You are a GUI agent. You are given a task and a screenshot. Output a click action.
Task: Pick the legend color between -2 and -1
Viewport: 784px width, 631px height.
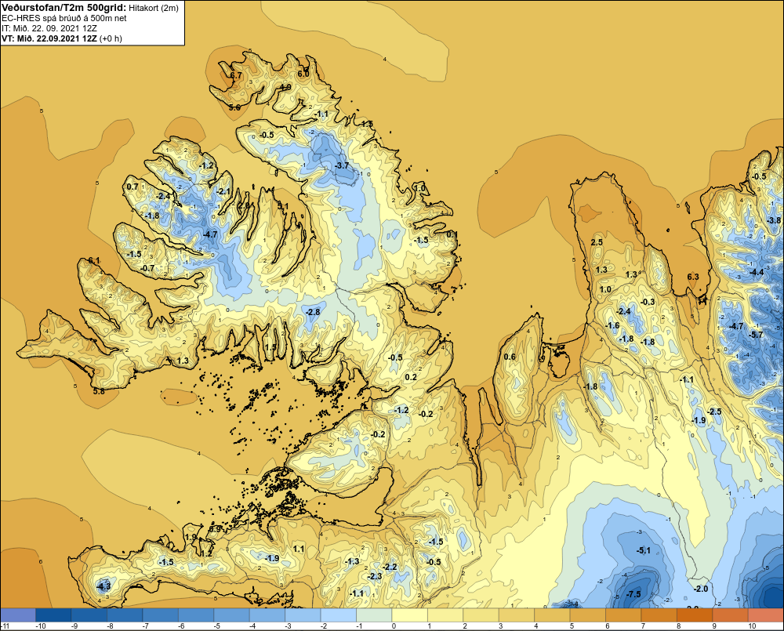339,615
